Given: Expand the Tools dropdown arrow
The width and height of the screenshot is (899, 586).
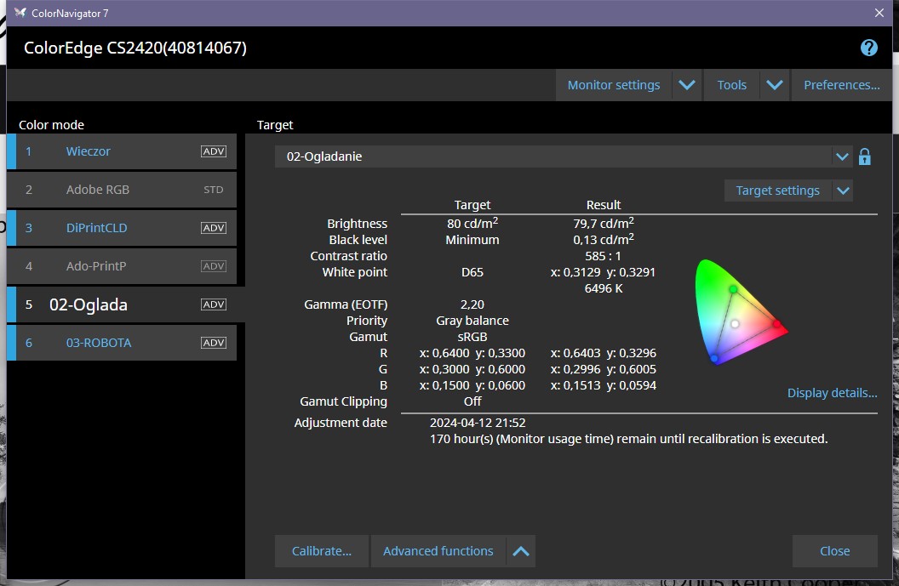Looking at the screenshot, I should pyautogui.click(x=773, y=85).
